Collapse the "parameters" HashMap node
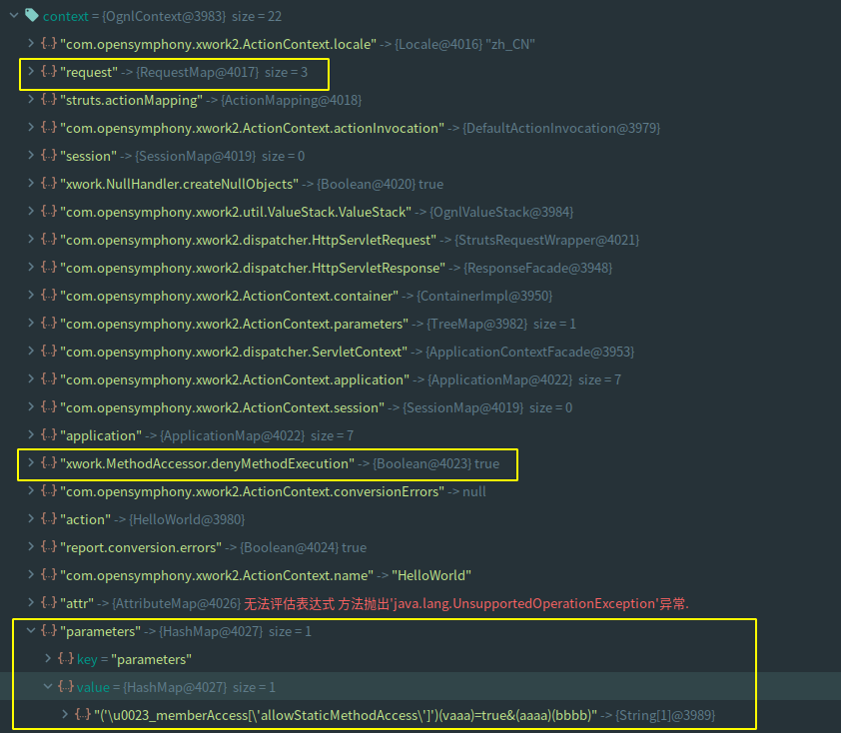This screenshot has height=733, width=841. (30, 631)
